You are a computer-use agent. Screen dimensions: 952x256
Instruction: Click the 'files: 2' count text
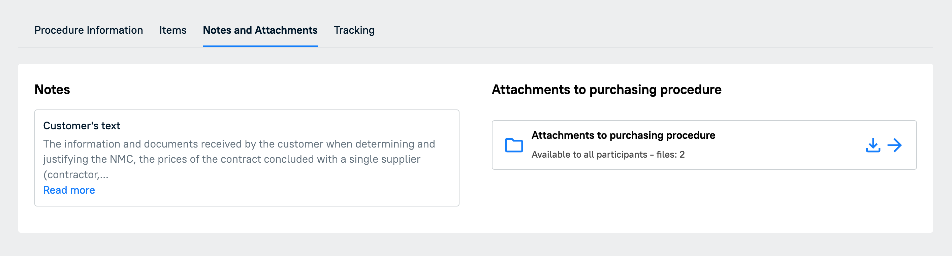670,154
